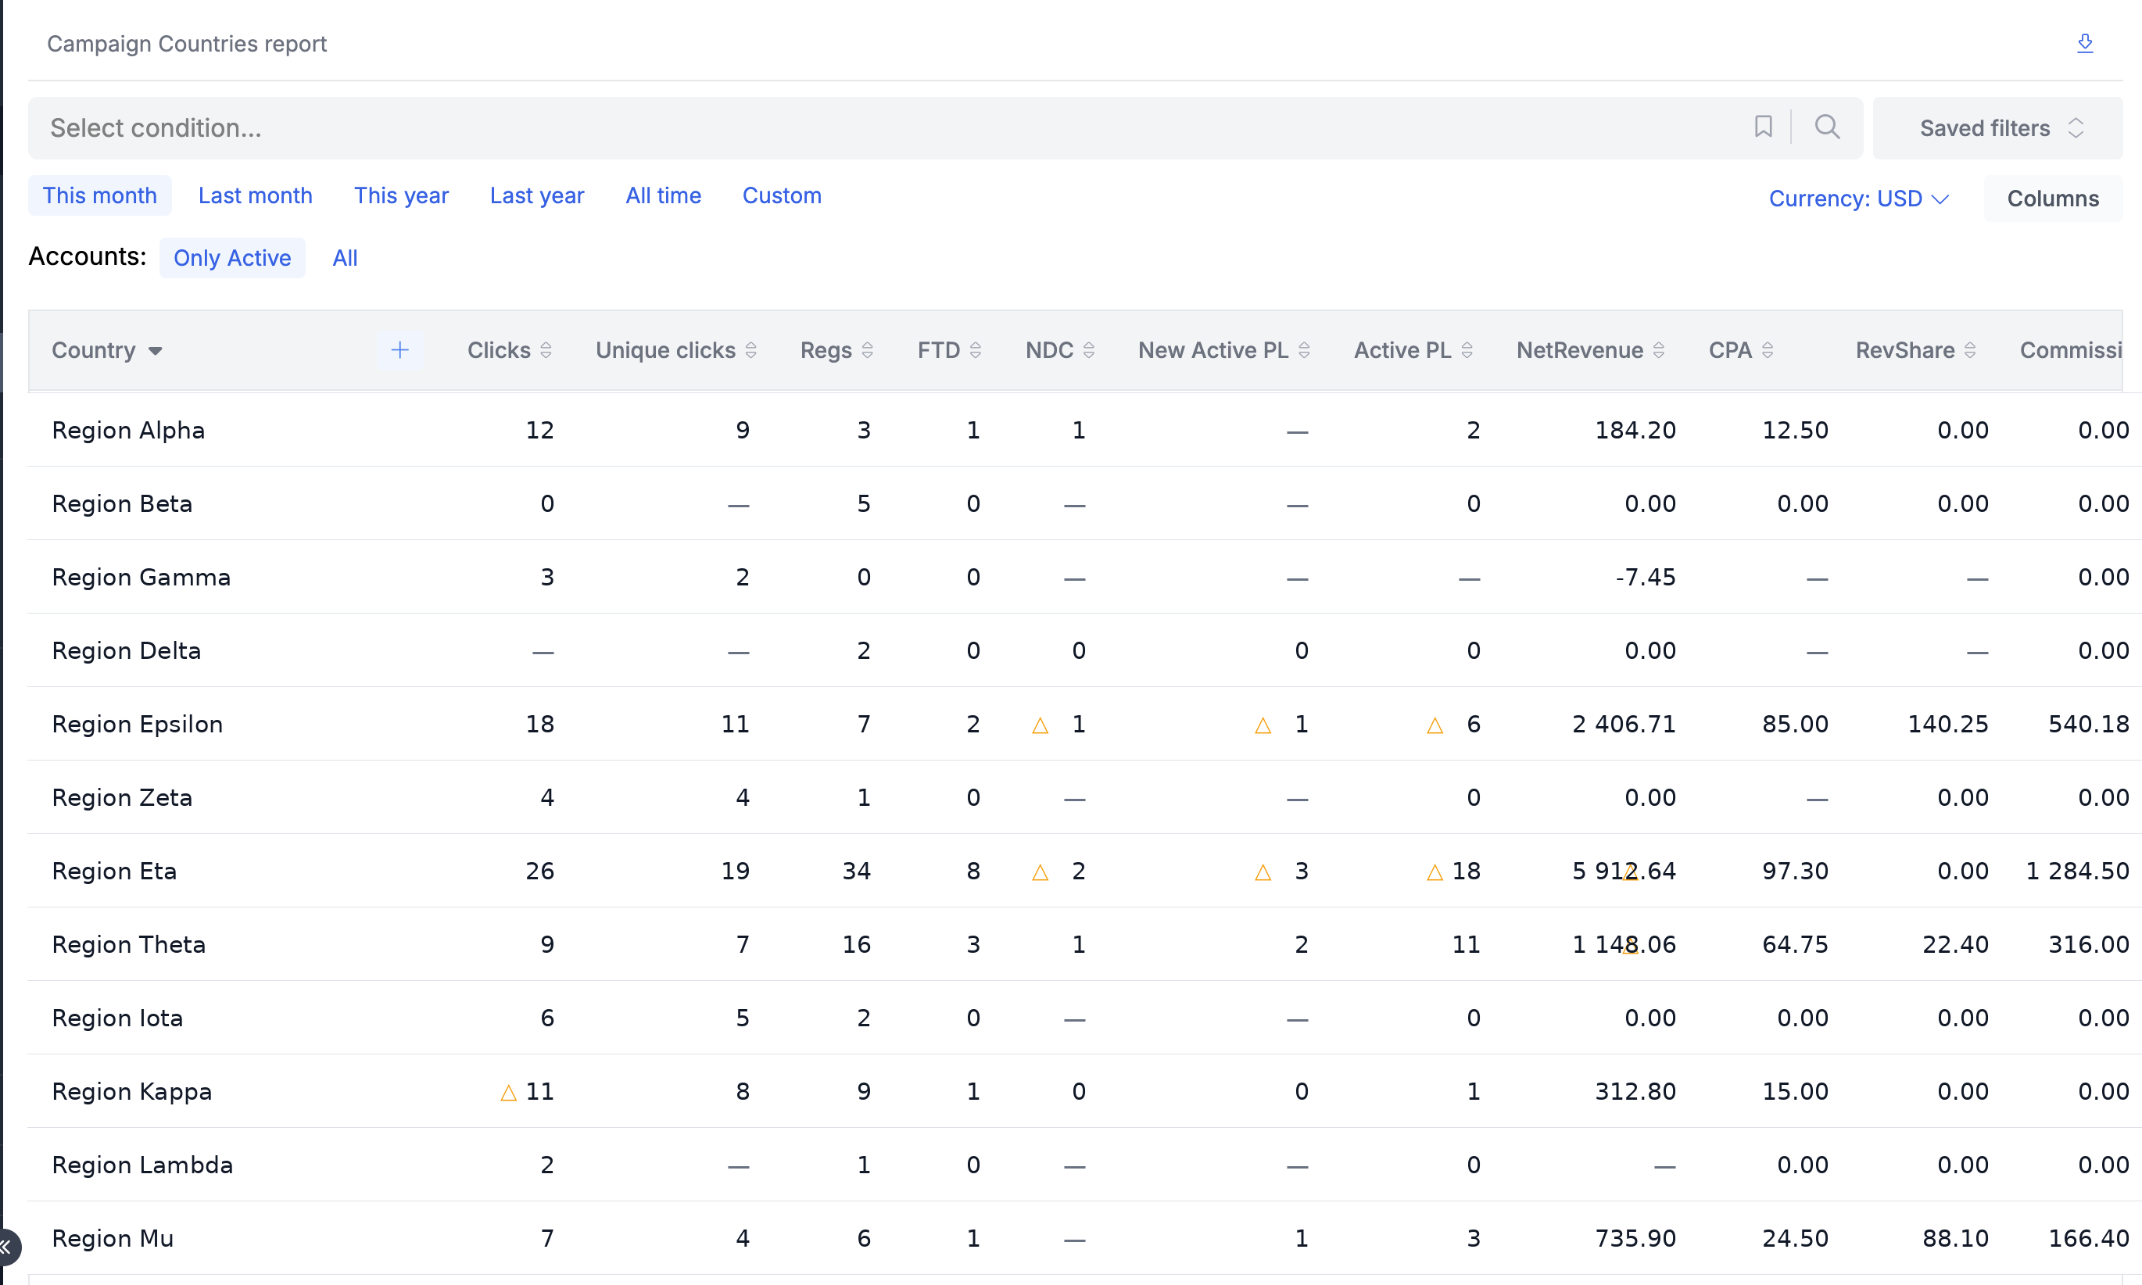Image resolution: width=2142 pixels, height=1285 pixels.
Task: Click the Region Mu row name
Action: [x=113, y=1238]
